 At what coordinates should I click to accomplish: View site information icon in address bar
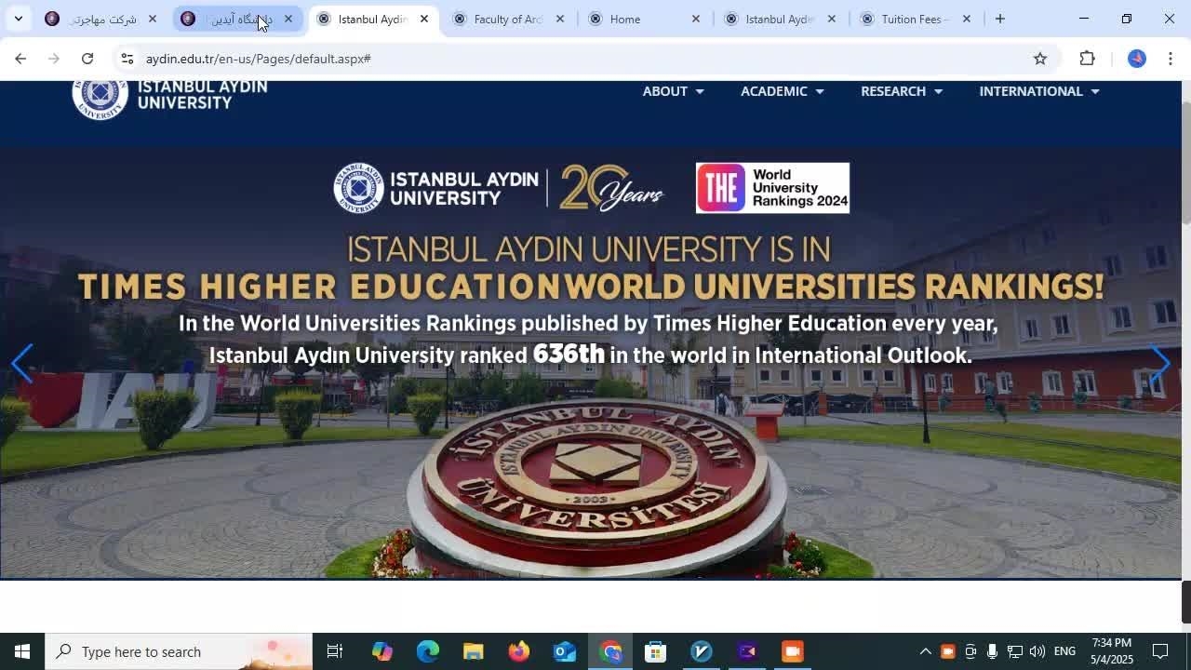(127, 59)
